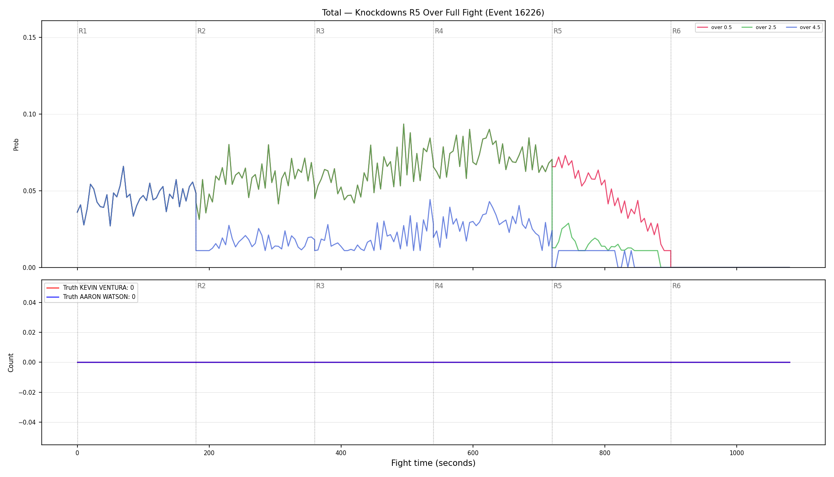Click the R2 round marker in top chart
Screen dimensions: 834x477
coord(201,31)
